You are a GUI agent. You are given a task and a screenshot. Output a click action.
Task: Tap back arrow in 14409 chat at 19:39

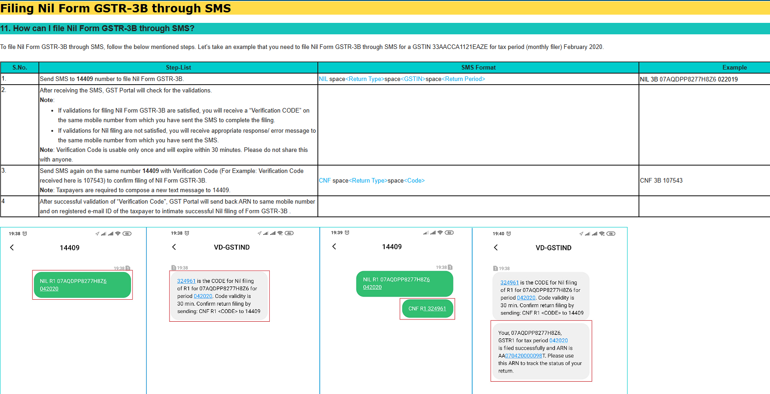click(x=334, y=246)
